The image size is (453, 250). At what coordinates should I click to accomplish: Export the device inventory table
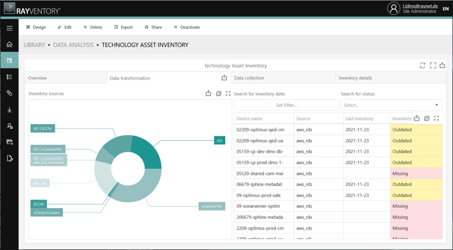coord(417,118)
